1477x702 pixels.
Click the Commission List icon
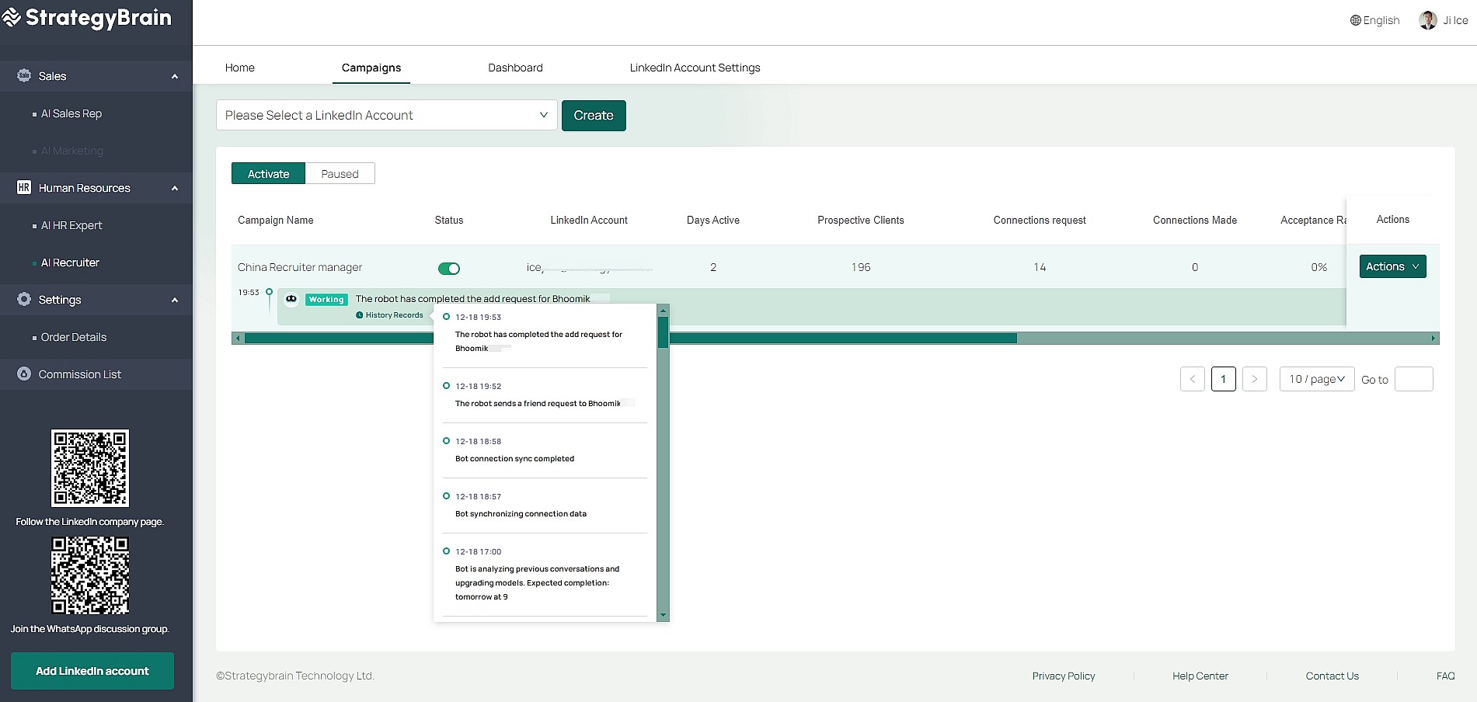[x=24, y=374]
